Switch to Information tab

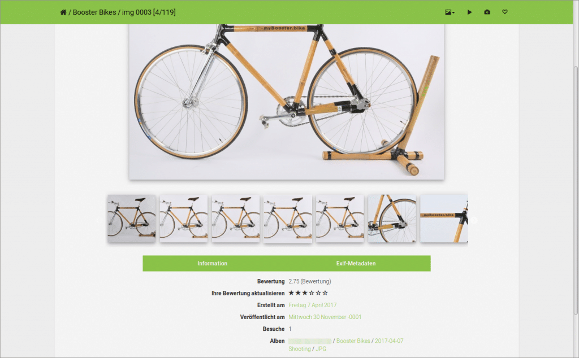(213, 263)
